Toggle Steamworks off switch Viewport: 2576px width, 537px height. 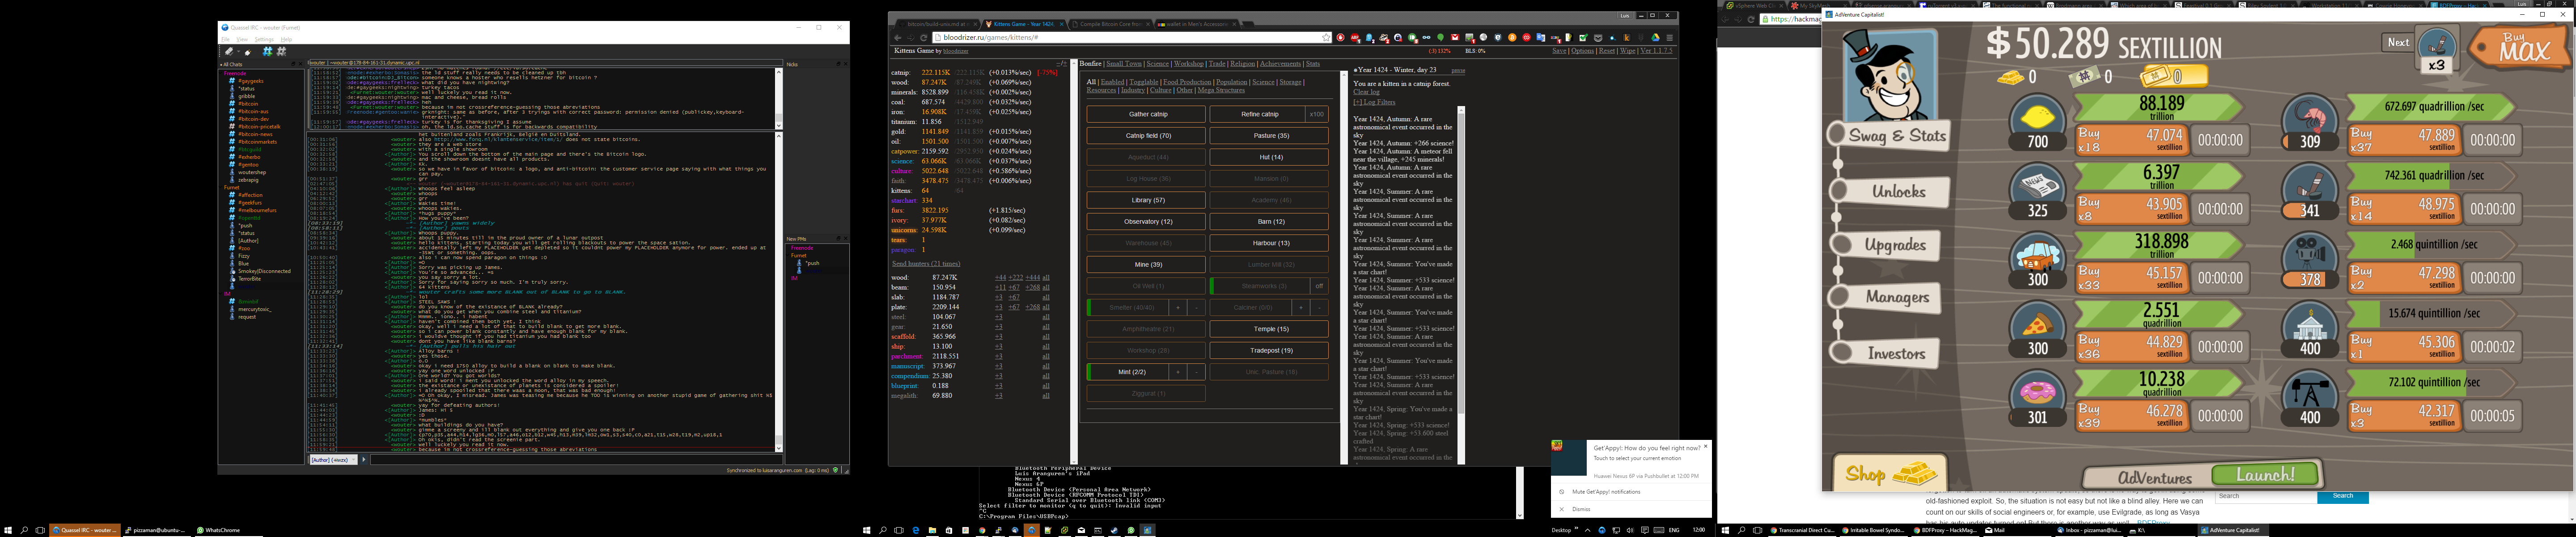1319,286
